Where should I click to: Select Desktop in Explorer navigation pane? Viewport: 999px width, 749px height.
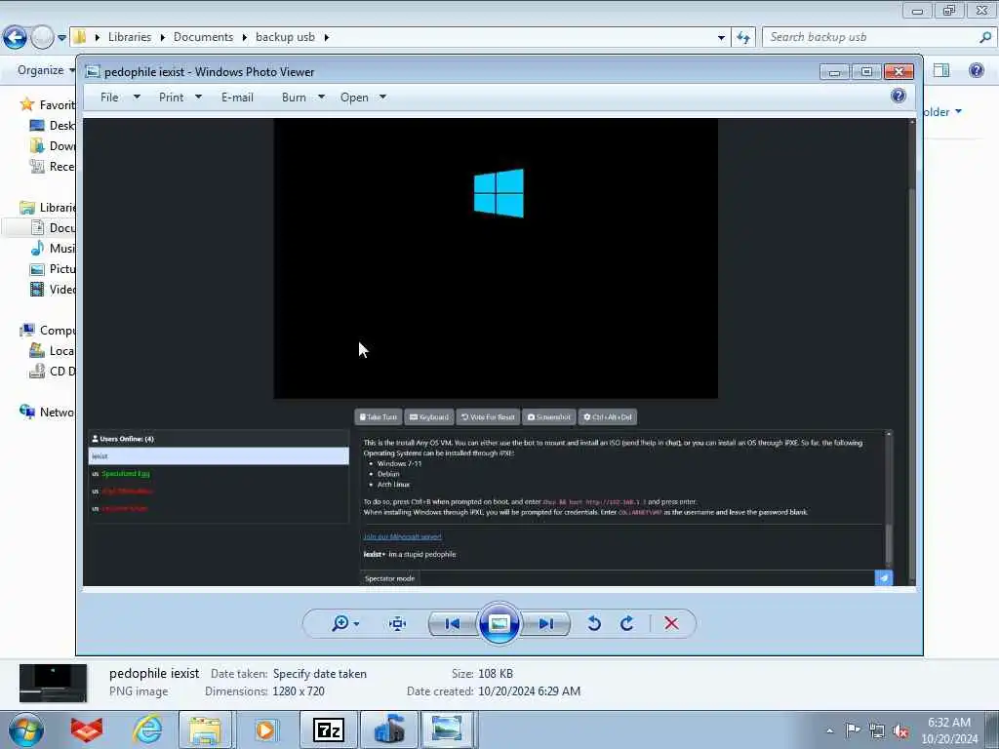pos(53,126)
